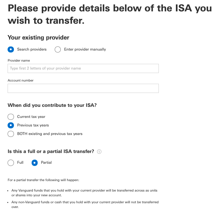Click the "Full" option label text
The width and height of the screenshot is (217, 214).
(20, 162)
